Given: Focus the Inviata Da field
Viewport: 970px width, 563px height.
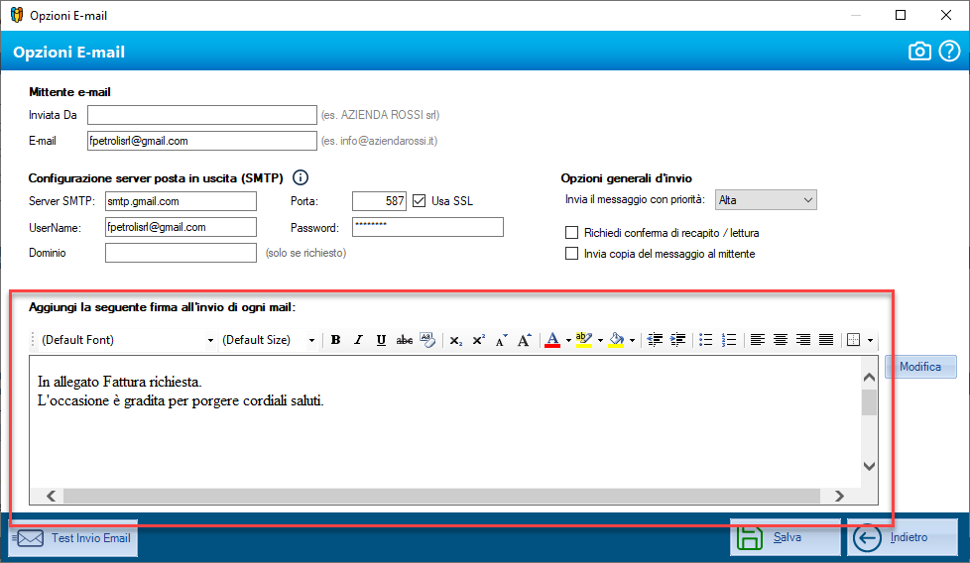Looking at the screenshot, I should click(x=201, y=115).
